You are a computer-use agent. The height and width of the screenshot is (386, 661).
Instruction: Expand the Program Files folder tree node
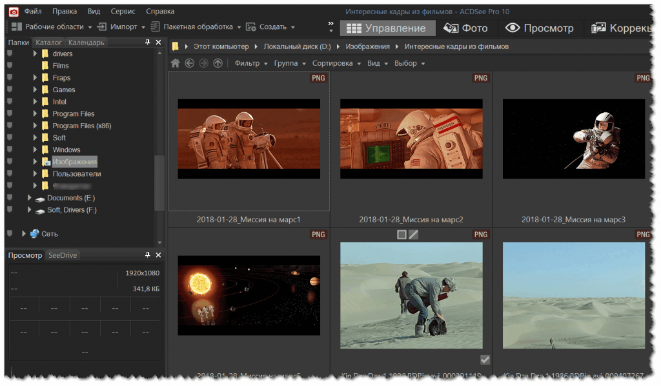(x=36, y=114)
